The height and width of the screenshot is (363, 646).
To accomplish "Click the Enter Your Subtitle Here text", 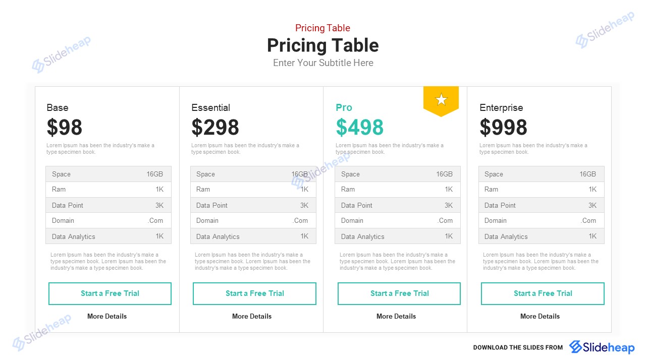I will pyautogui.click(x=323, y=63).
